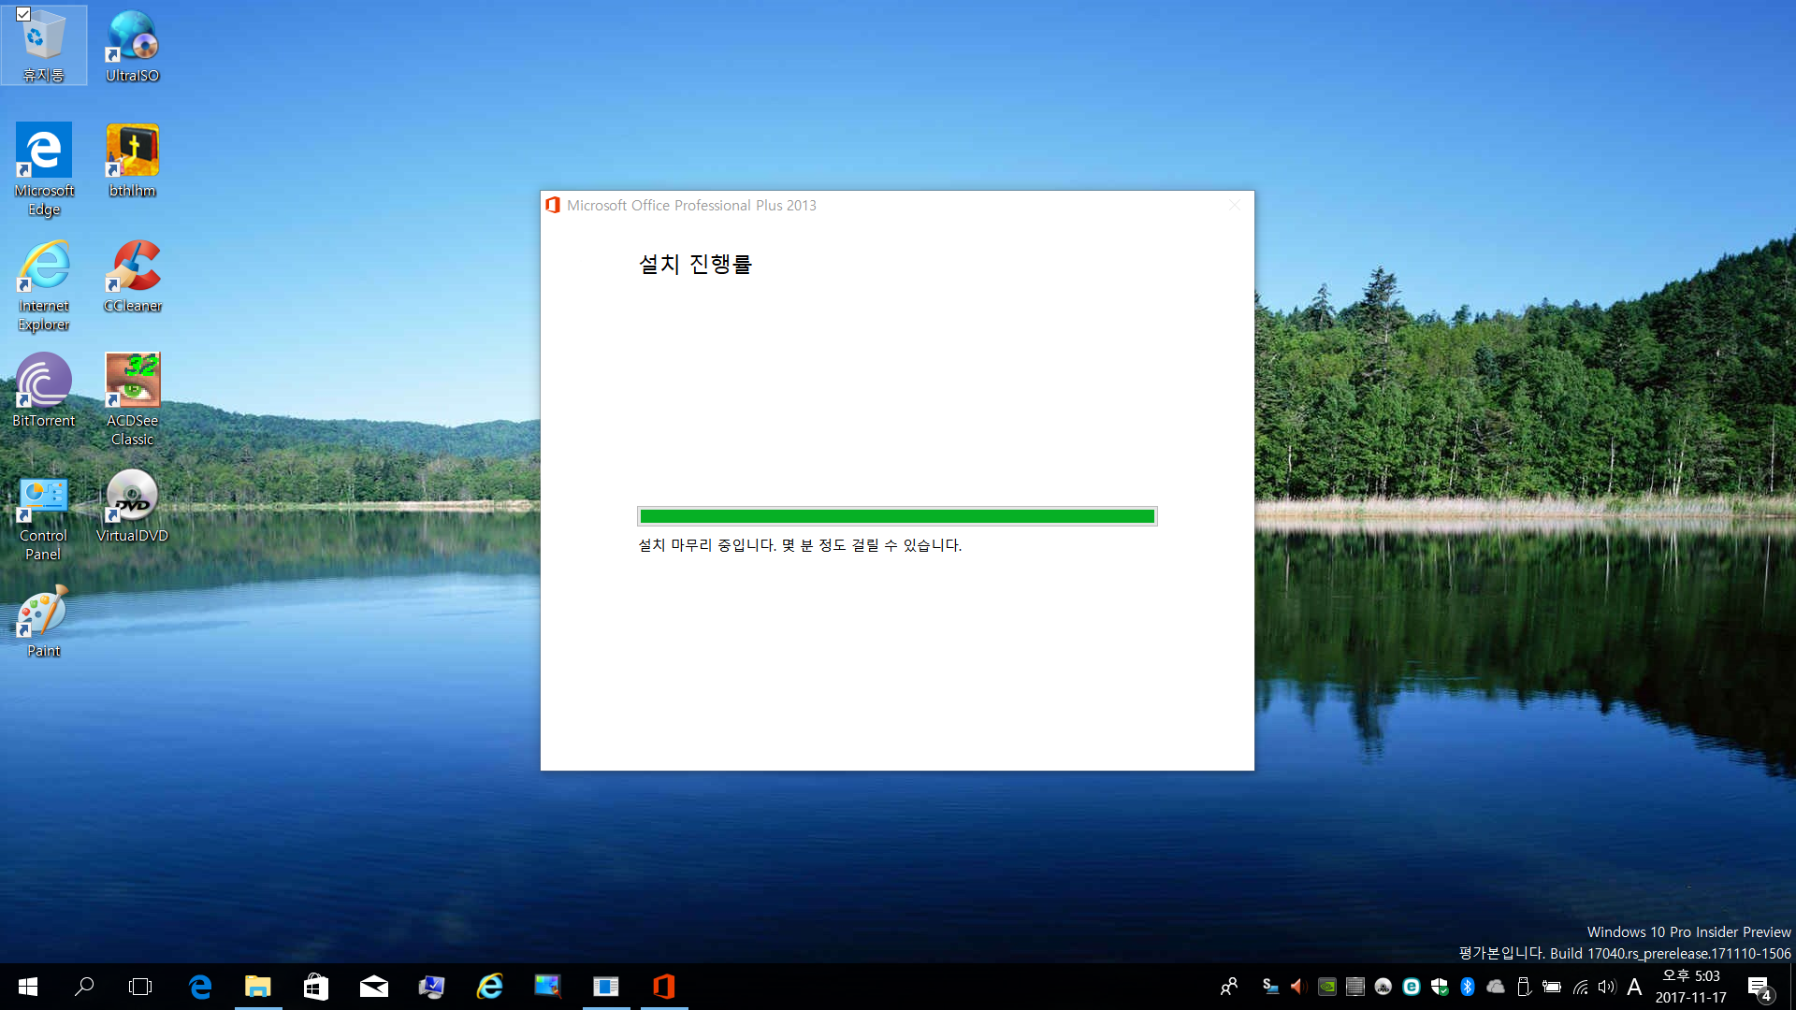
Task: Close the Office setup dialog
Action: 1235,205
